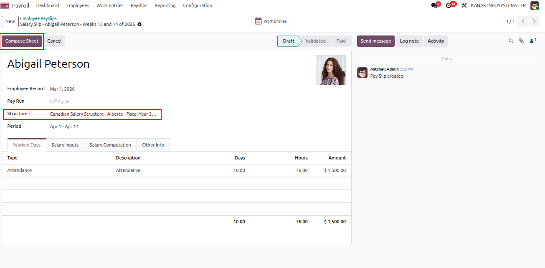Open the Dashboard menu

[48, 5]
